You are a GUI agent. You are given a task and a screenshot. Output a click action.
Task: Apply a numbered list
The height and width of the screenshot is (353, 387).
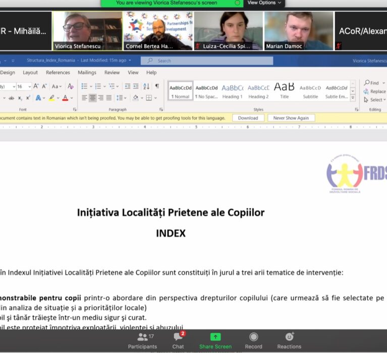click(98, 86)
